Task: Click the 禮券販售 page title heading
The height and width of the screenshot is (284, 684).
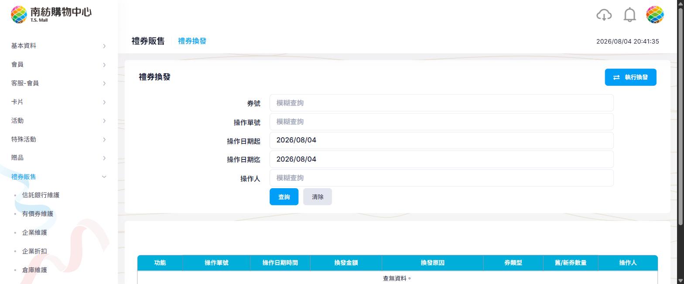Action: pos(148,41)
